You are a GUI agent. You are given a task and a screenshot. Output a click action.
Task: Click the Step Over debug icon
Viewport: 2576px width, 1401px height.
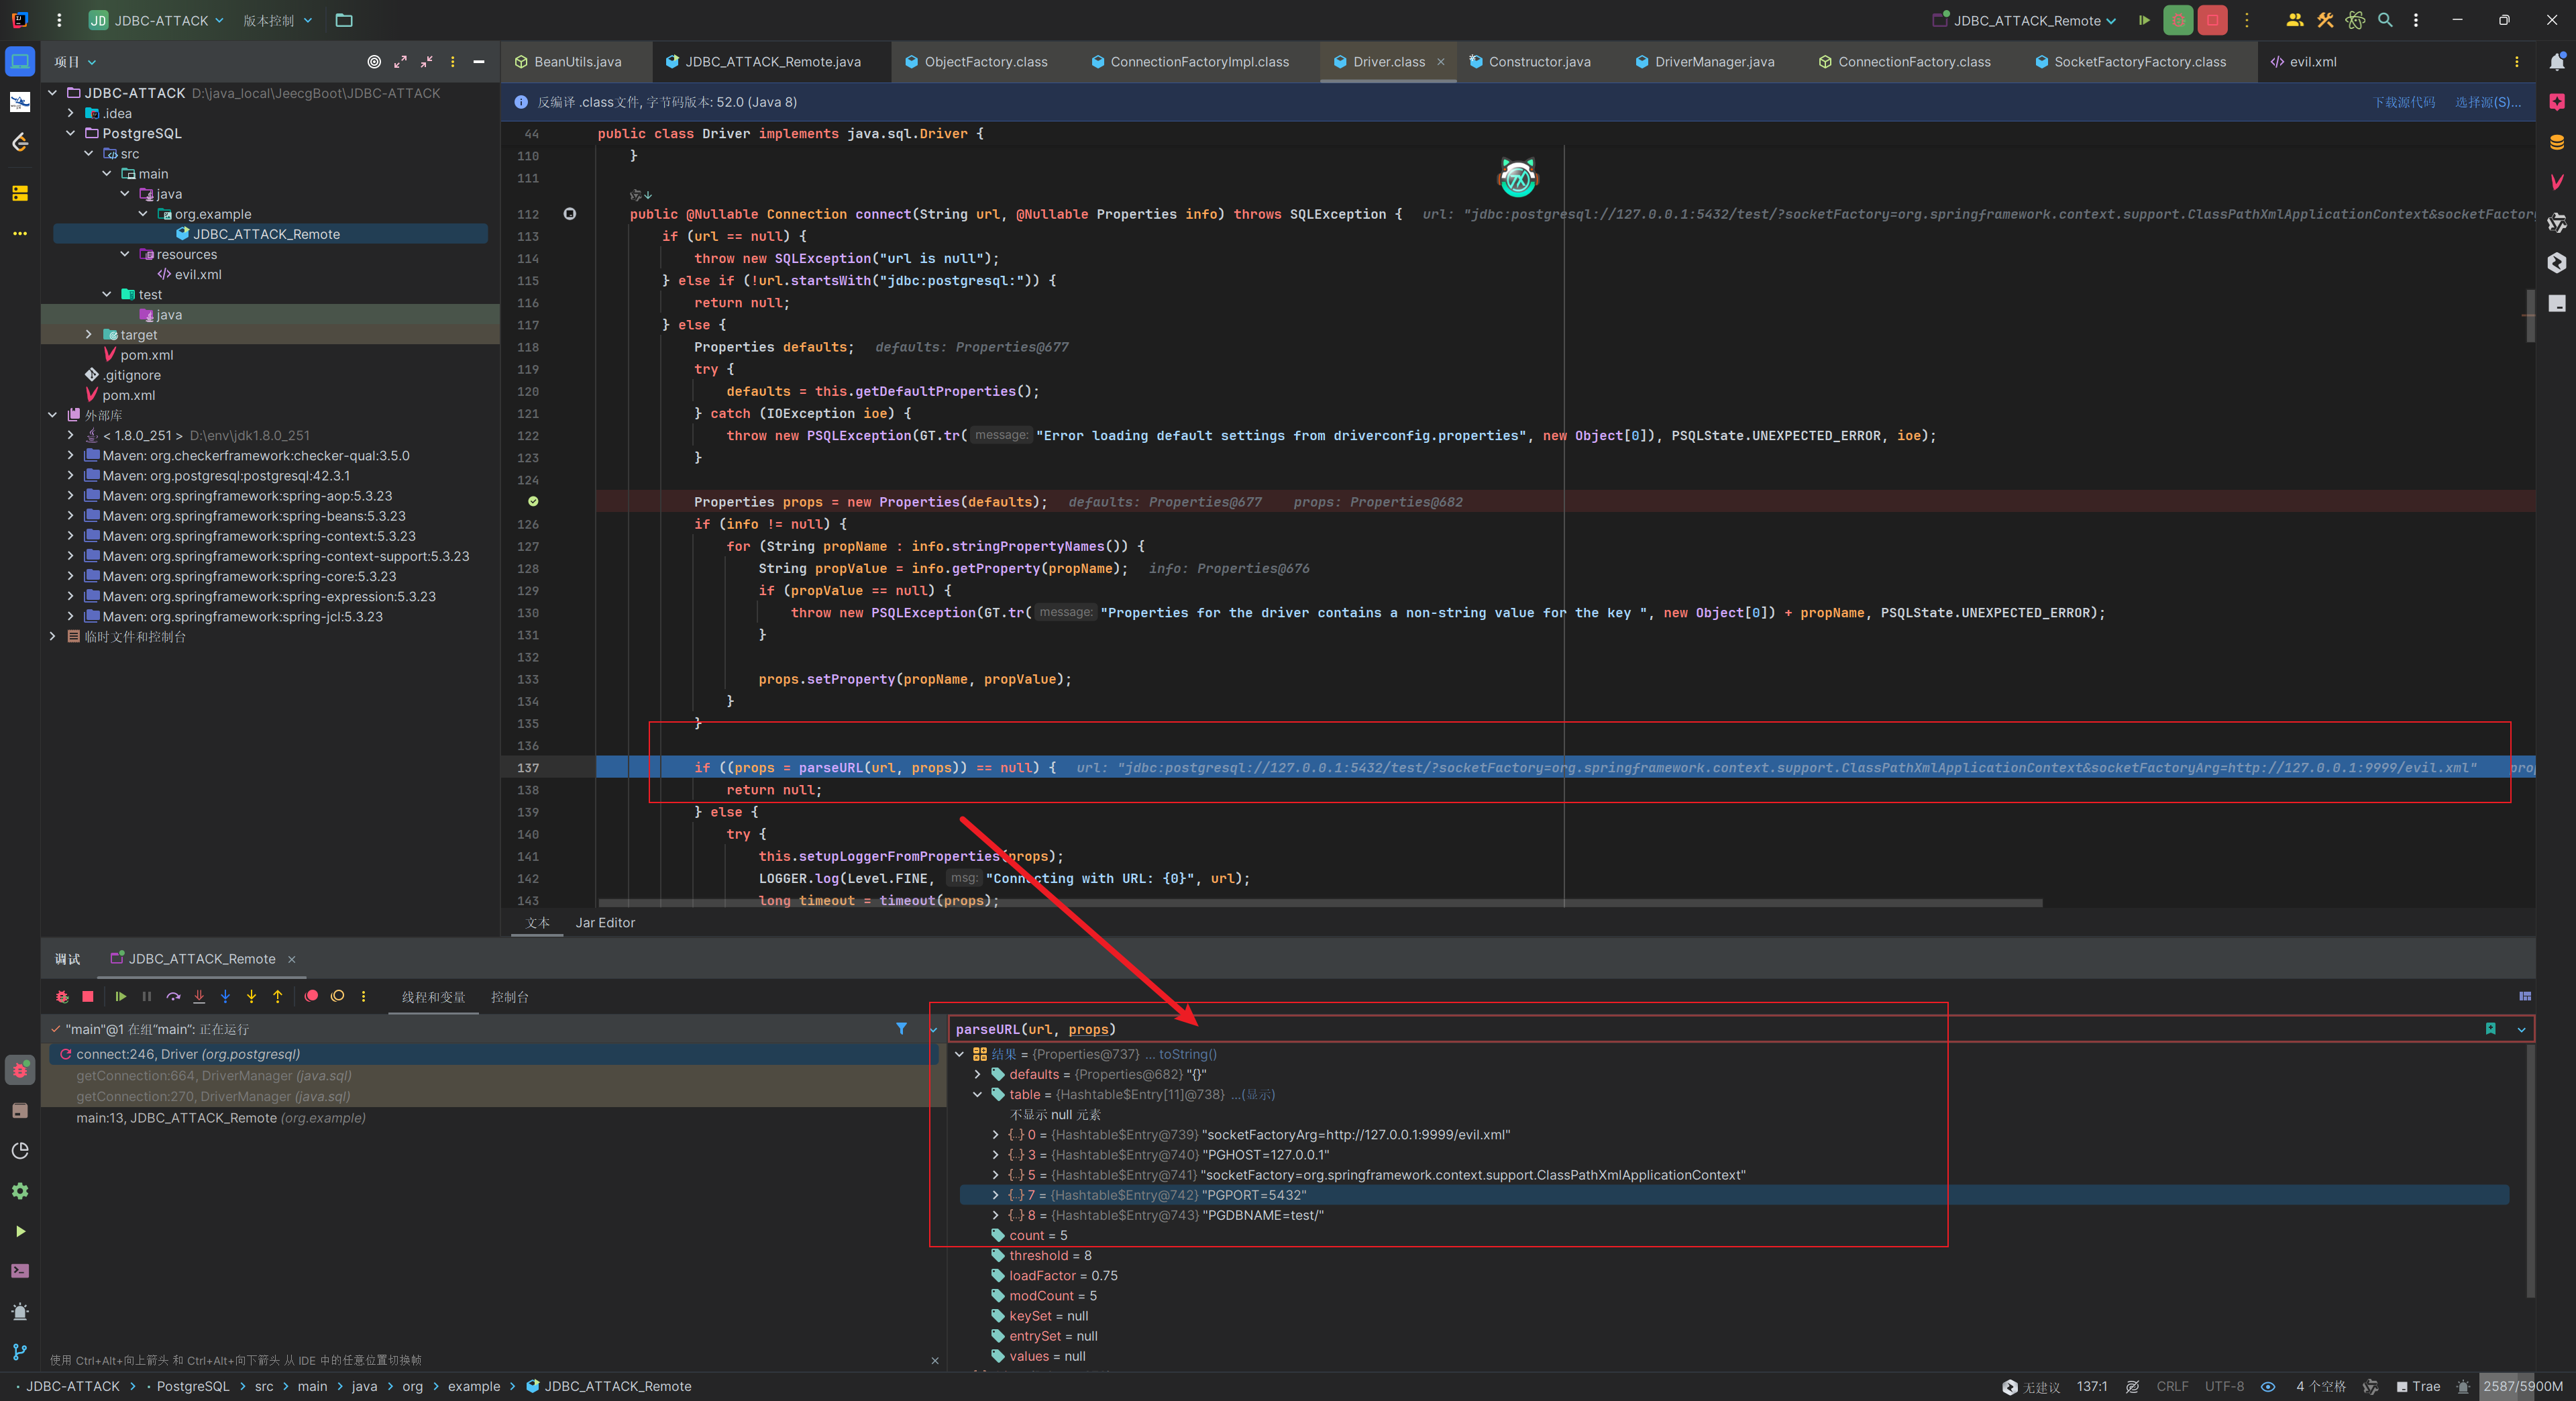click(173, 996)
